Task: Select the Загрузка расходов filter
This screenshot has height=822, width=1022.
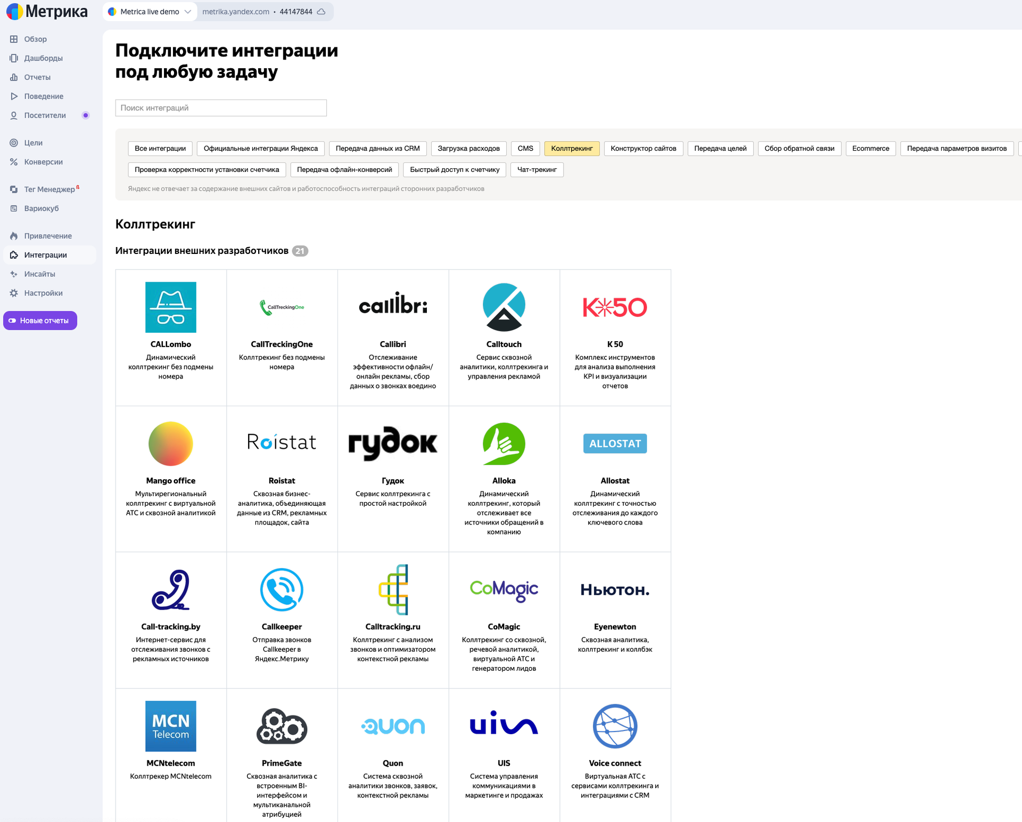Action: pos(469,149)
